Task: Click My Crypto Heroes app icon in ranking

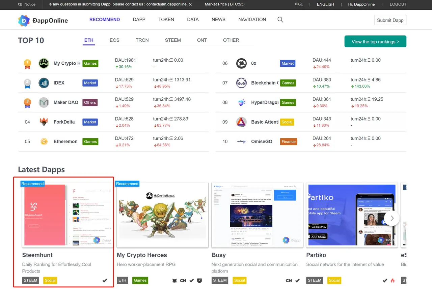Action: [44, 63]
